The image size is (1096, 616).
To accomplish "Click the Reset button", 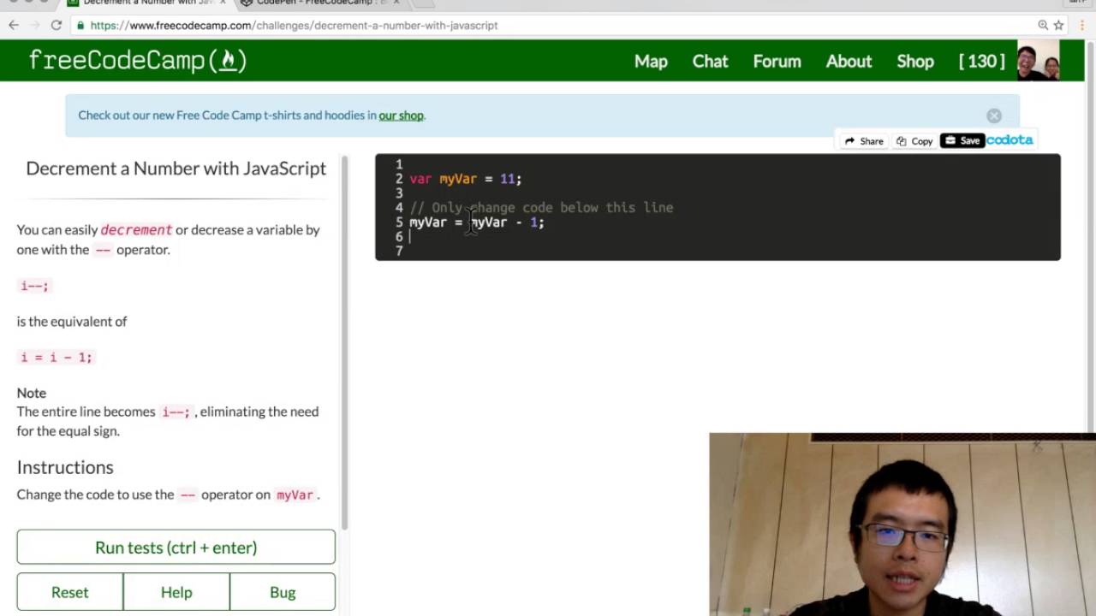I will [69, 592].
